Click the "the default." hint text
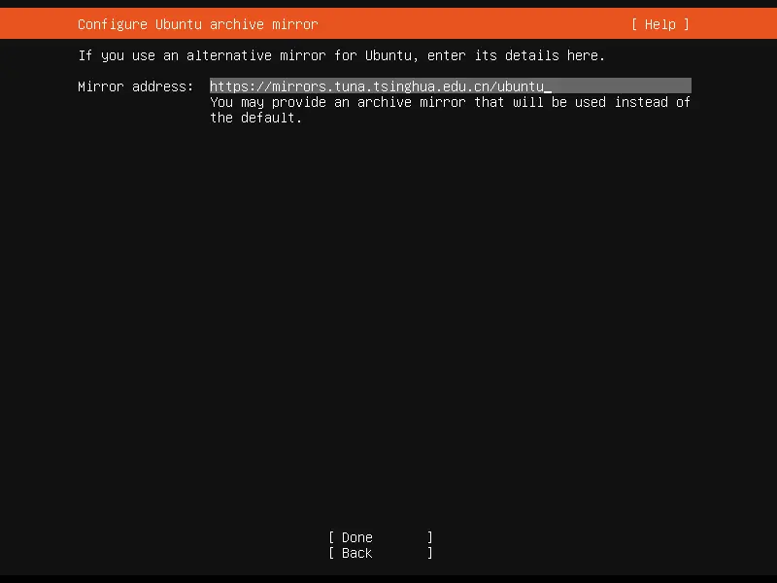This screenshot has width=777, height=583. (255, 118)
